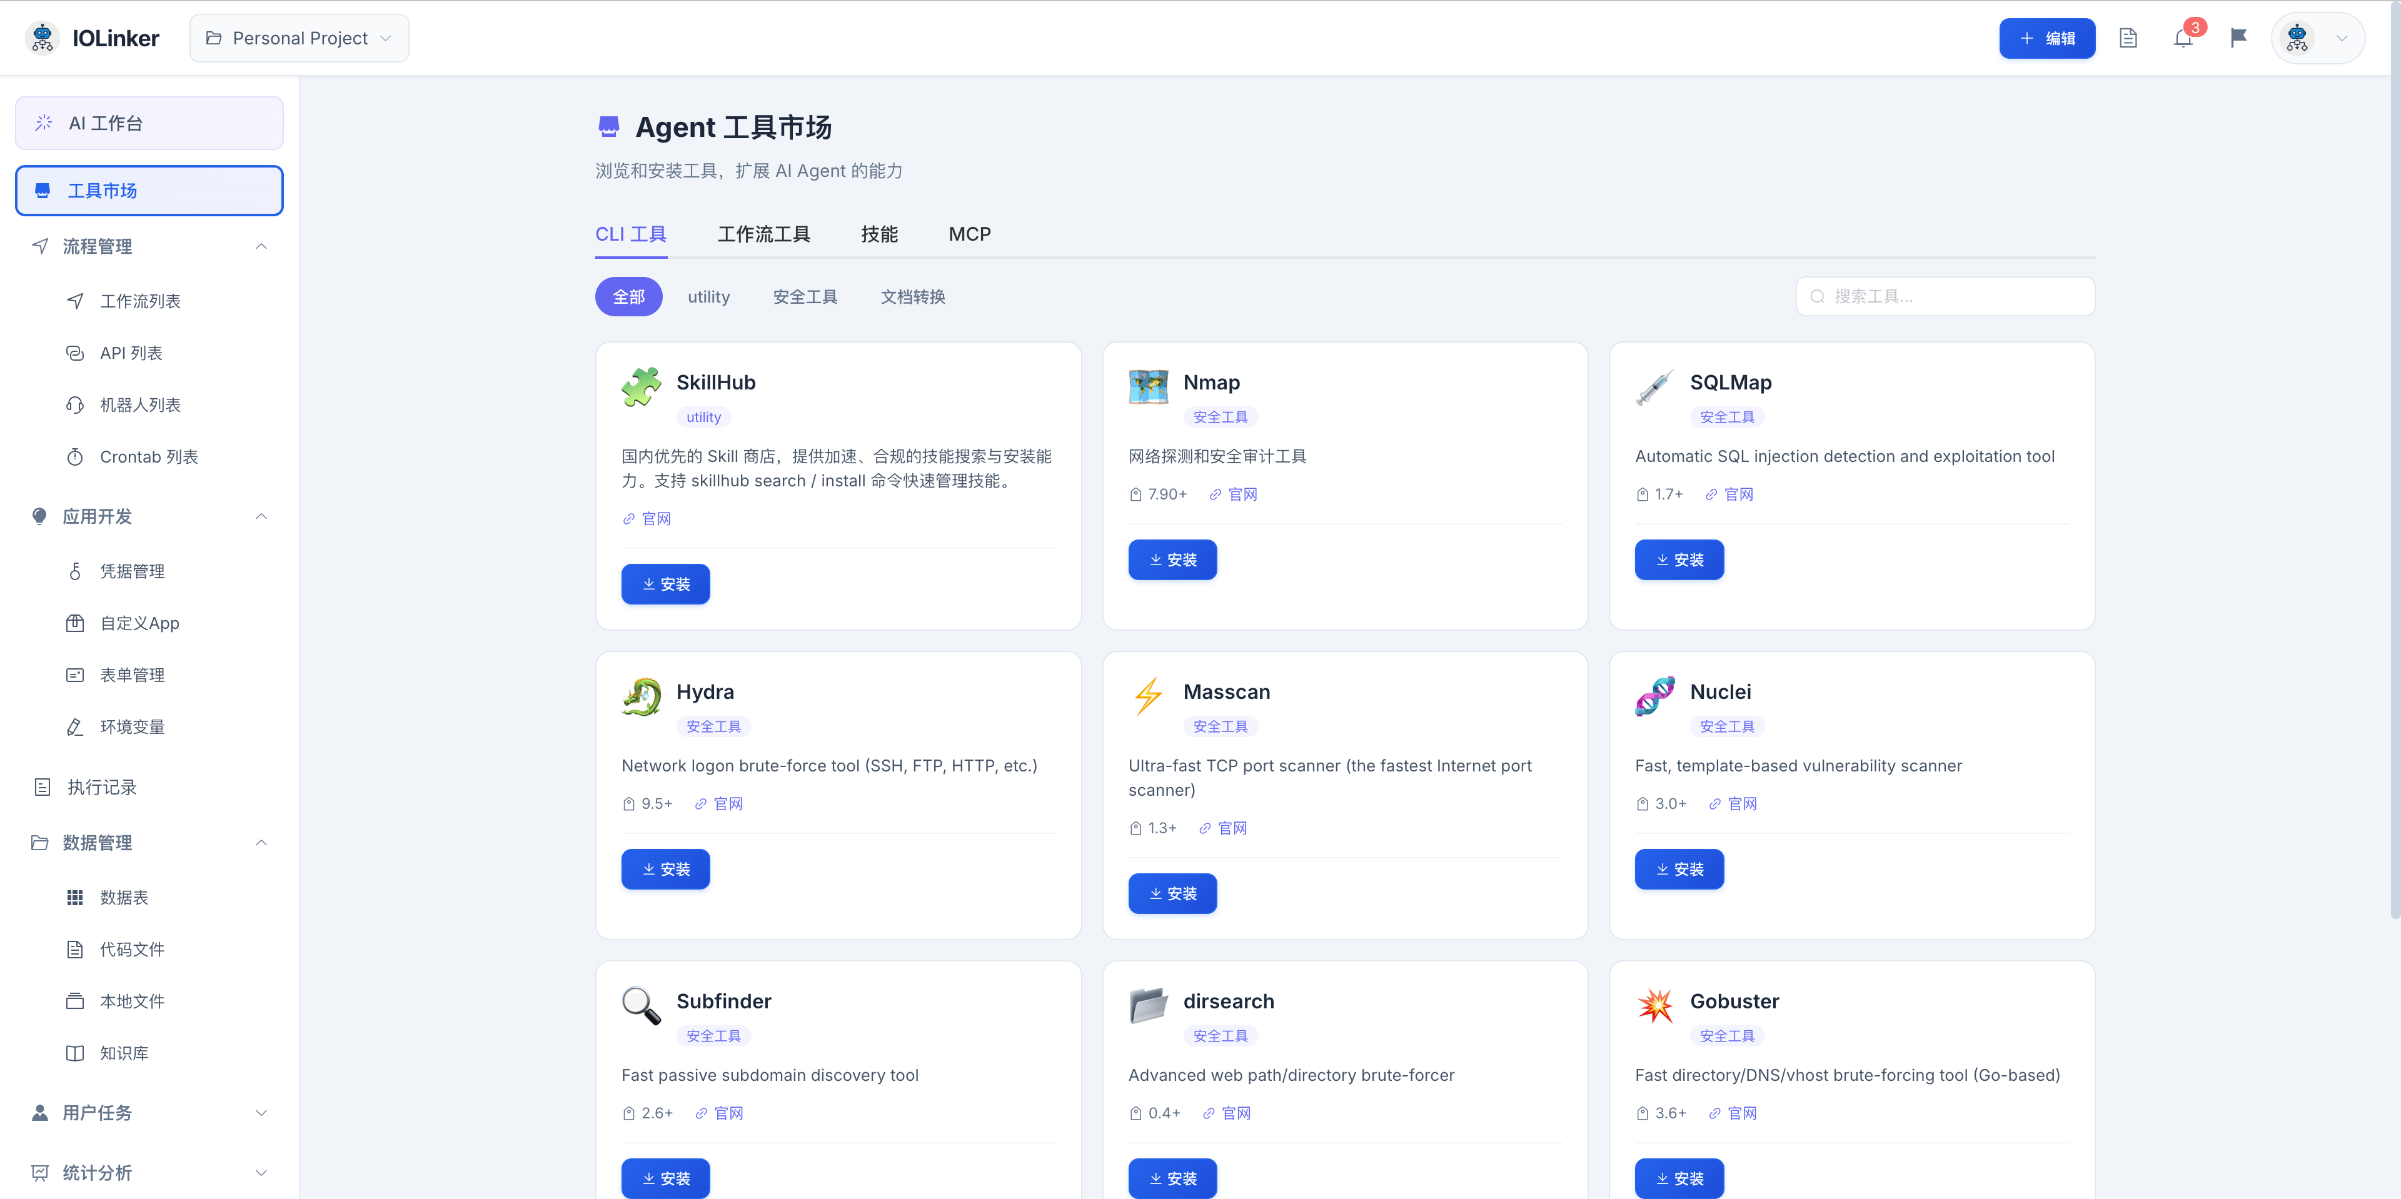Click the blue 编辑 button
The width and height of the screenshot is (2401, 1199).
pos(2048,38)
